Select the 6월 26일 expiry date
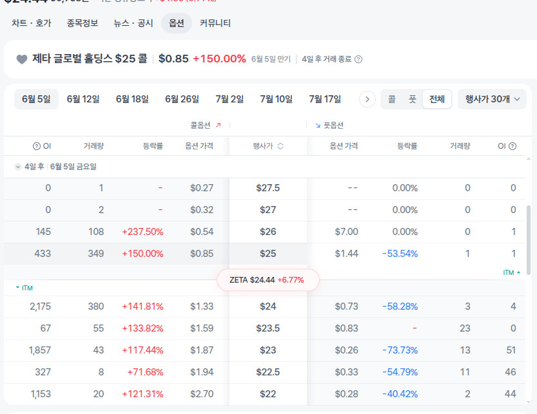The height and width of the screenshot is (414, 537). tap(182, 99)
